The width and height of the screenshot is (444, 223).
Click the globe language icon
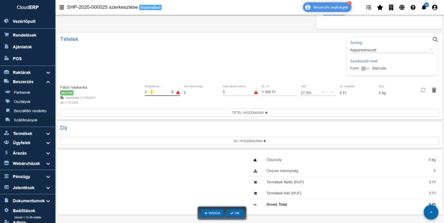(x=402, y=7)
